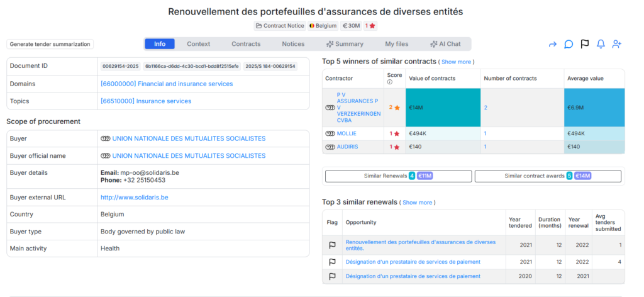Open the Contracts tab
This screenshot has width=644, height=297.
(246, 44)
